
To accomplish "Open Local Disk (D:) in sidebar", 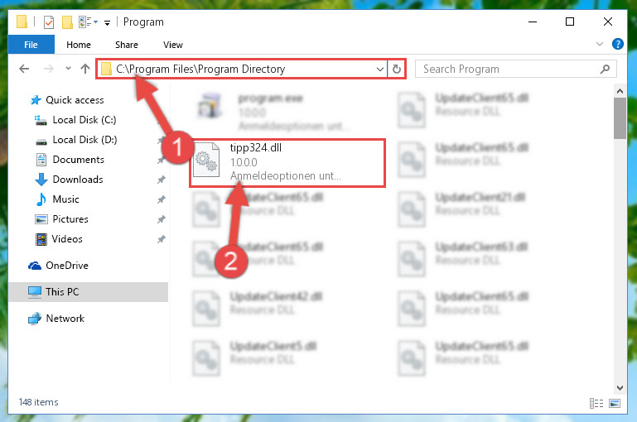I will 76,140.
